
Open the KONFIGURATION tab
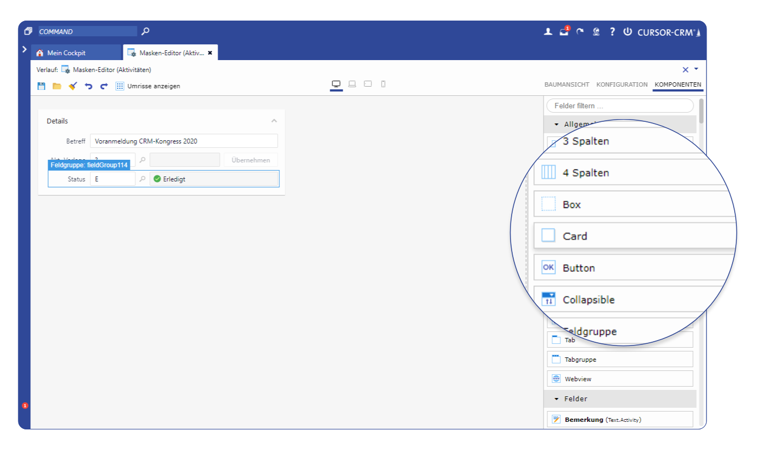coord(622,84)
